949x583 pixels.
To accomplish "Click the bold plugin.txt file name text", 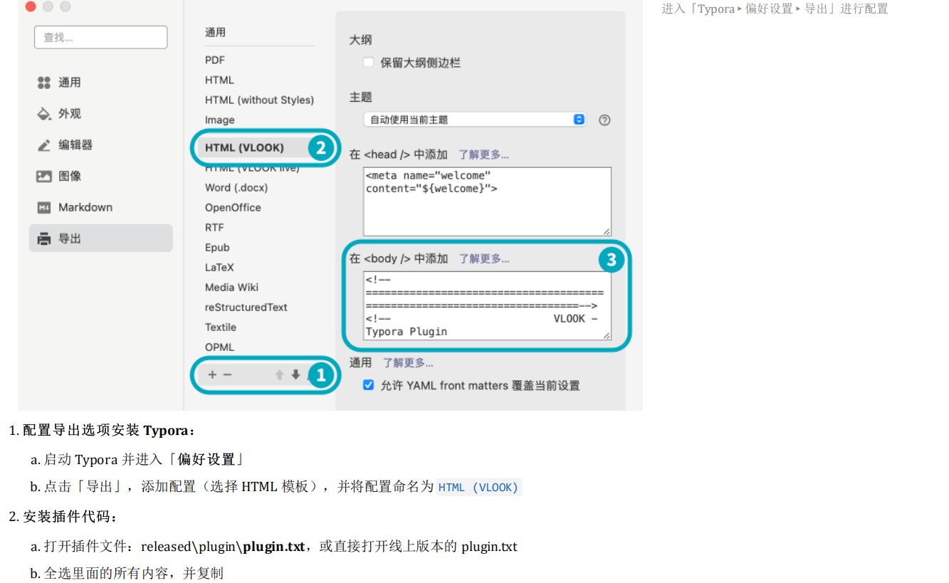I will pyautogui.click(x=274, y=547).
